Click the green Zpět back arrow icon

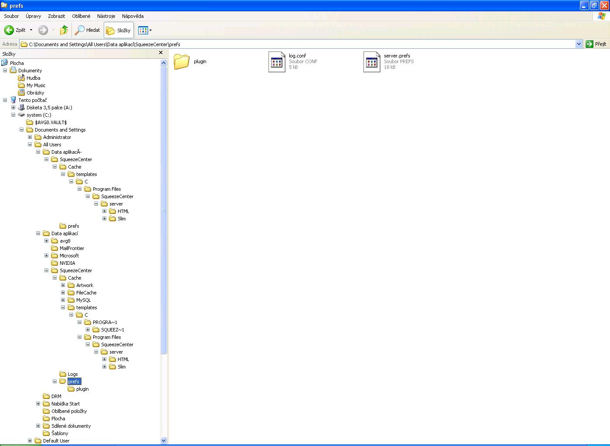point(9,30)
